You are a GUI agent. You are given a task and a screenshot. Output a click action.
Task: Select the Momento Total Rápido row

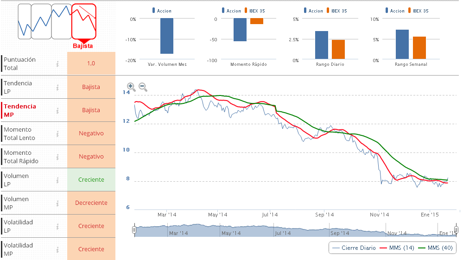(x=58, y=157)
